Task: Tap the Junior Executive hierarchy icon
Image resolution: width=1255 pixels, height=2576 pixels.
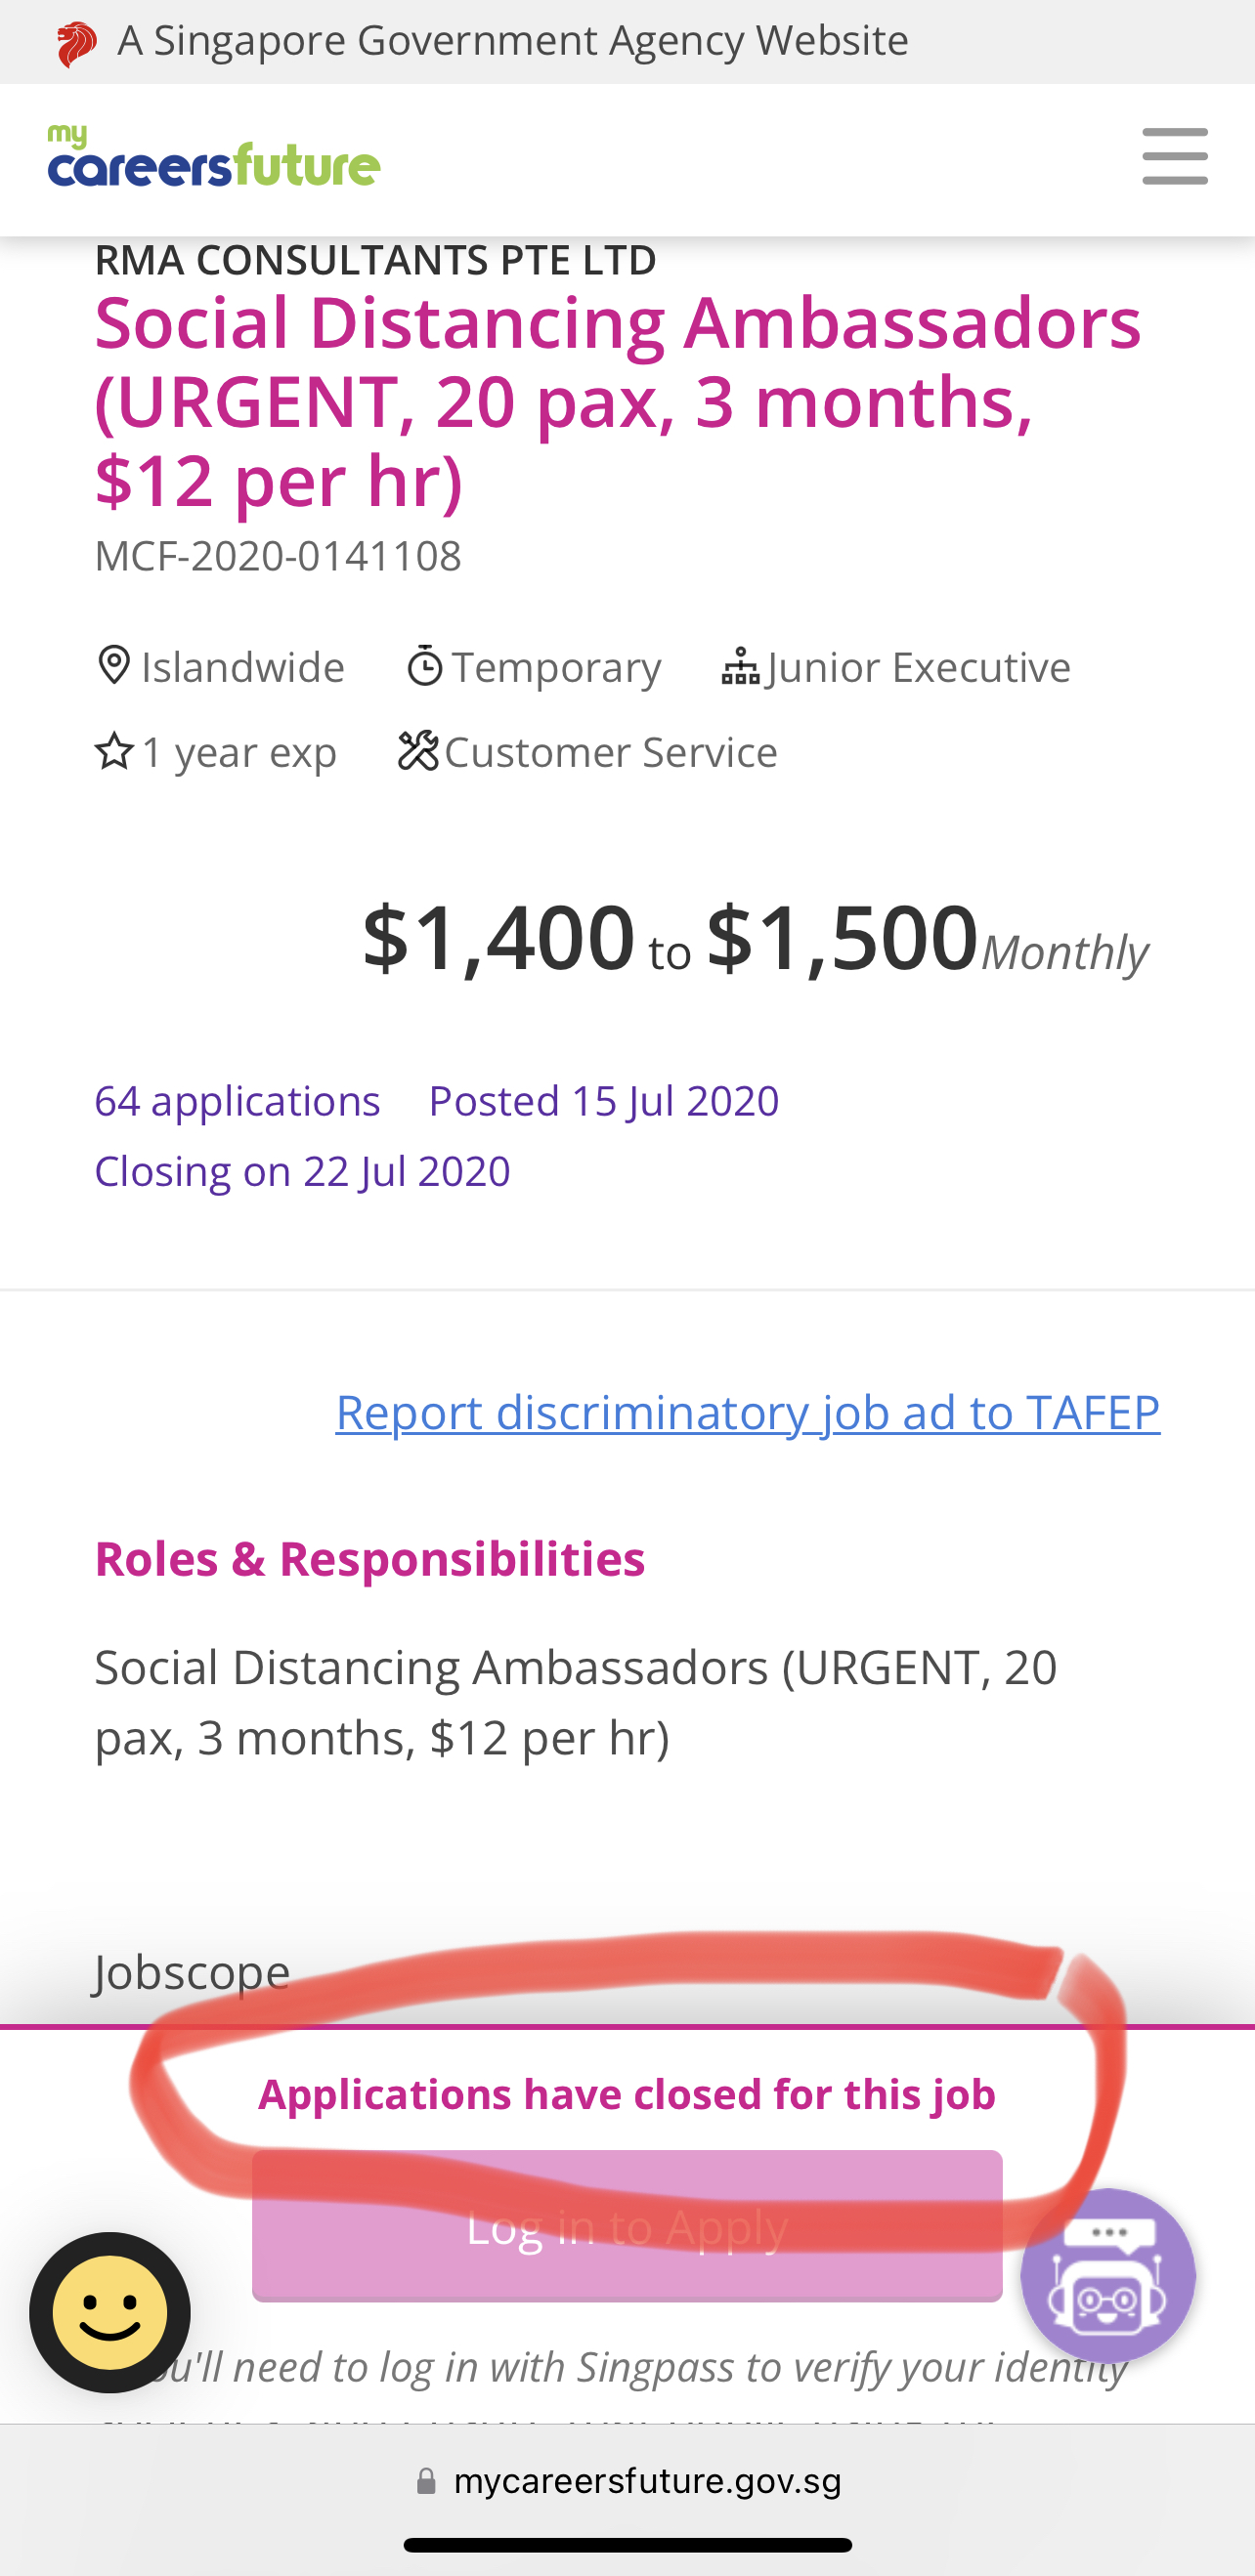Action: click(741, 667)
